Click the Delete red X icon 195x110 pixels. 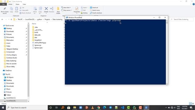[x=46, y=9]
